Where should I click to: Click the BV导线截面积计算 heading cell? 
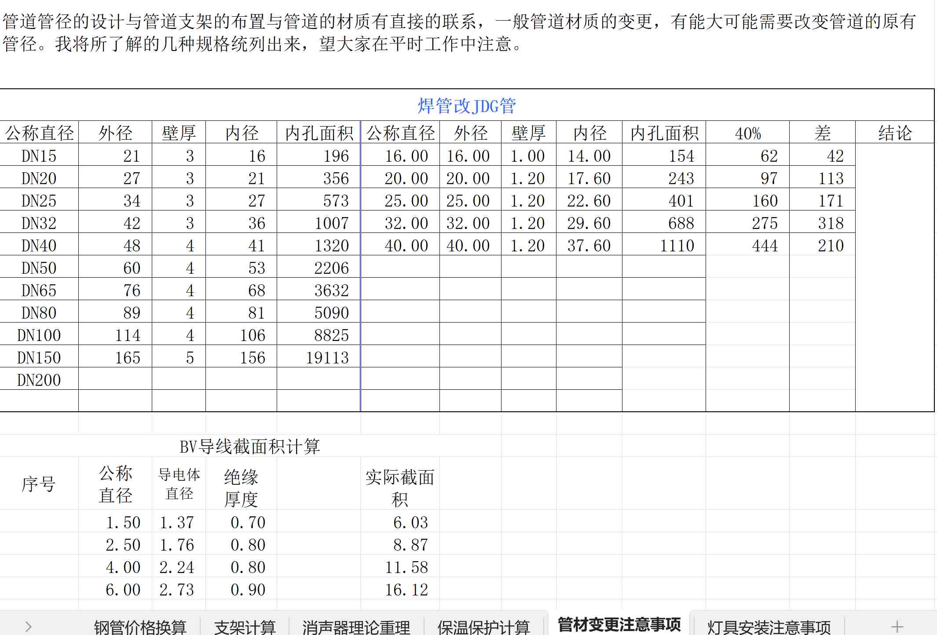[x=249, y=446]
